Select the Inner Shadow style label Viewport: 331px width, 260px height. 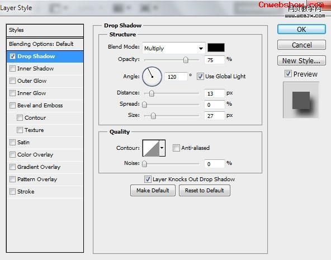(x=35, y=68)
